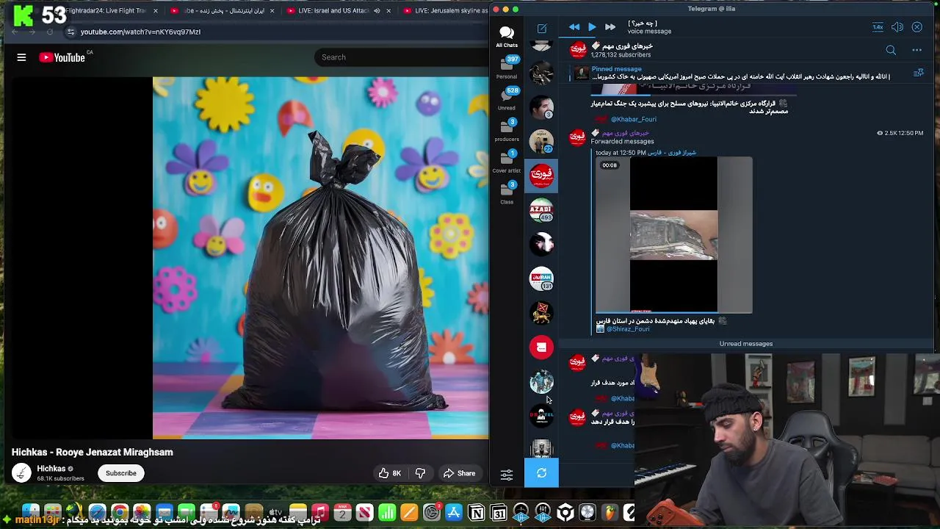Viewport: 940px width, 529px height.
Task: Close the ایران اینترنشنال browser tab
Action: pos(272,11)
